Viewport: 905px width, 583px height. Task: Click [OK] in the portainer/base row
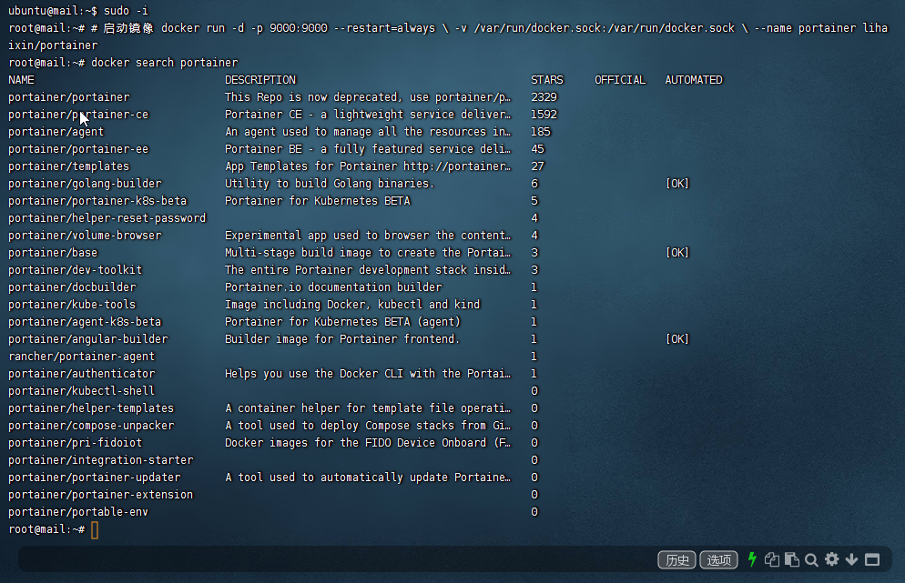(x=677, y=253)
